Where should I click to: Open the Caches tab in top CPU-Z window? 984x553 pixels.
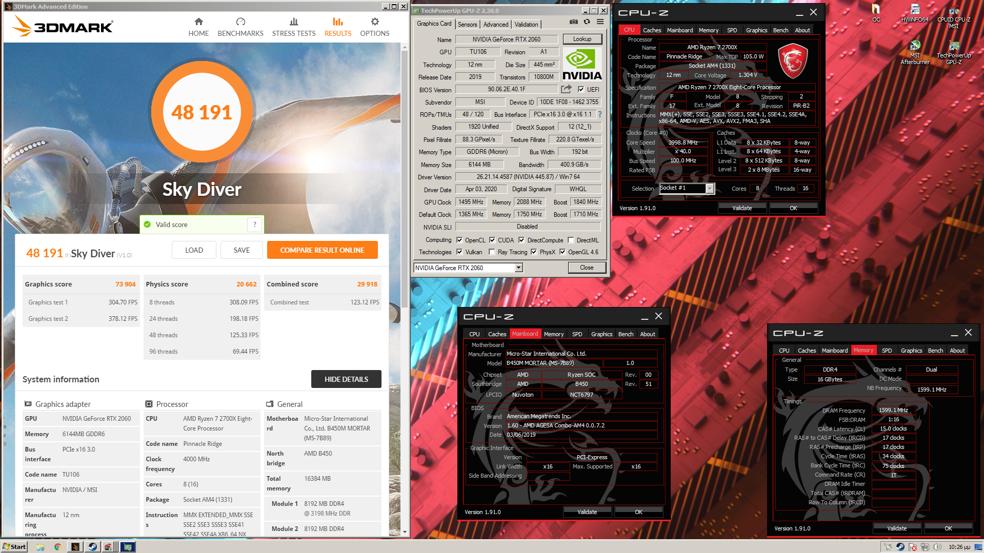pyautogui.click(x=652, y=30)
